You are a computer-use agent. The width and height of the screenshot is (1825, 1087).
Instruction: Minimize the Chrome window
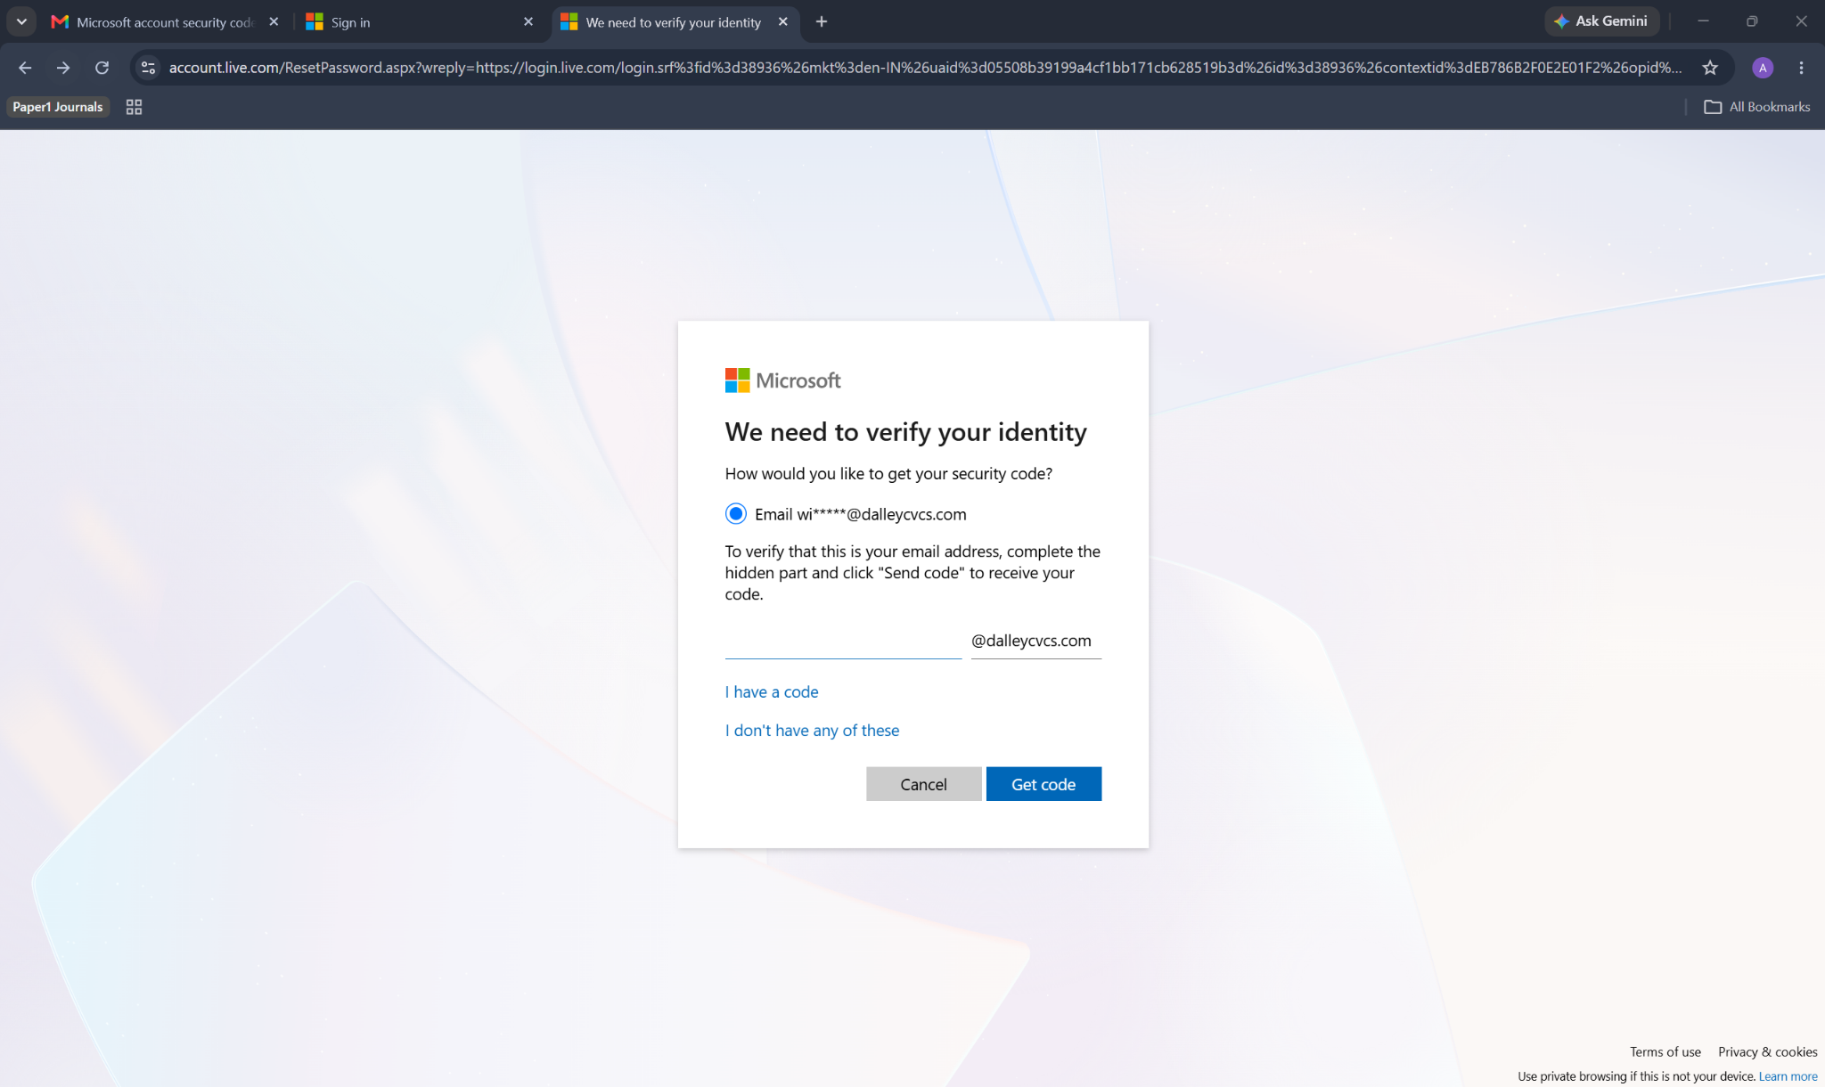[1703, 21]
